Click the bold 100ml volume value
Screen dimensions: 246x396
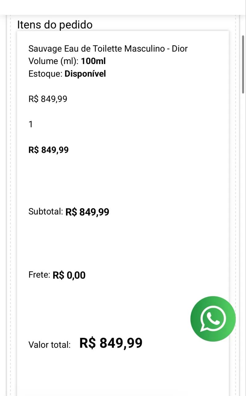point(94,61)
